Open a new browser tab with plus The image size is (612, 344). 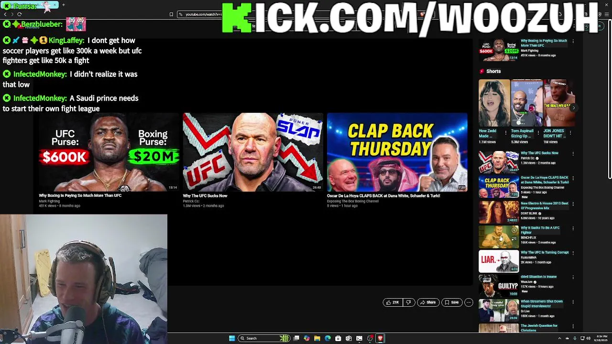tap(63, 5)
